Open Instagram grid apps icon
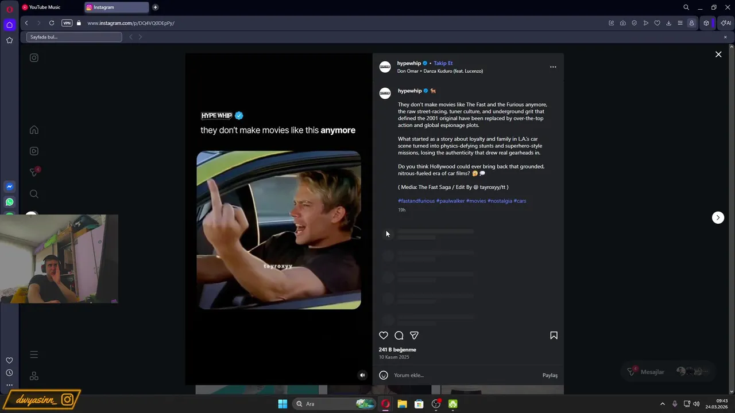The width and height of the screenshot is (735, 413). coord(34,376)
